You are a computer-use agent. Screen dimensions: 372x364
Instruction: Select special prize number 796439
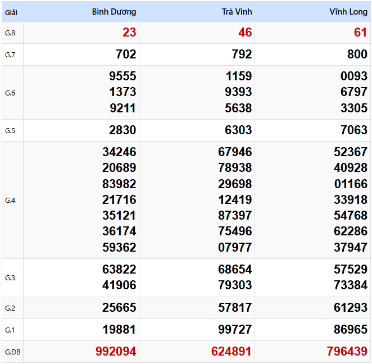[x=347, y=352]
